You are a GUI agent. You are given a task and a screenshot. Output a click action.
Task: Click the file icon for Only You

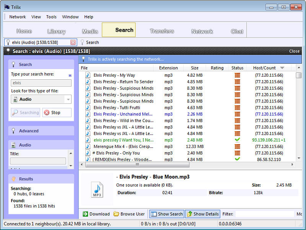tap(88, 153)
